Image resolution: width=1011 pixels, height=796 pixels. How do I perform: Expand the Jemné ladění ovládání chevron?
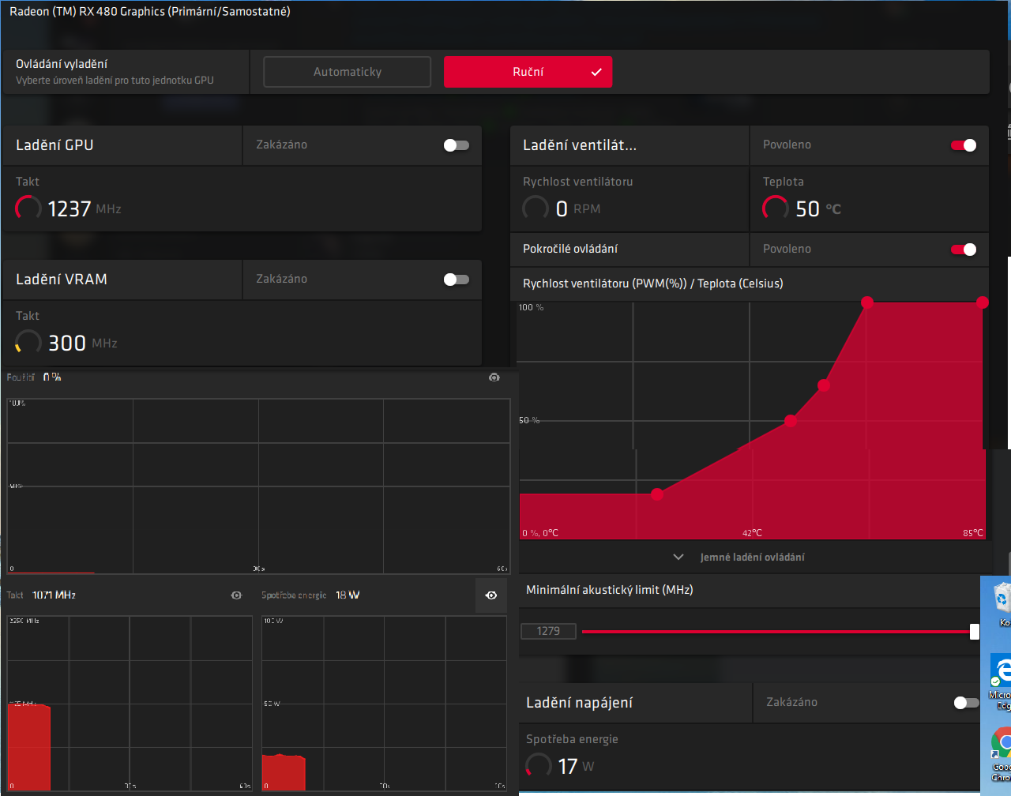click(x=678, y=557)
